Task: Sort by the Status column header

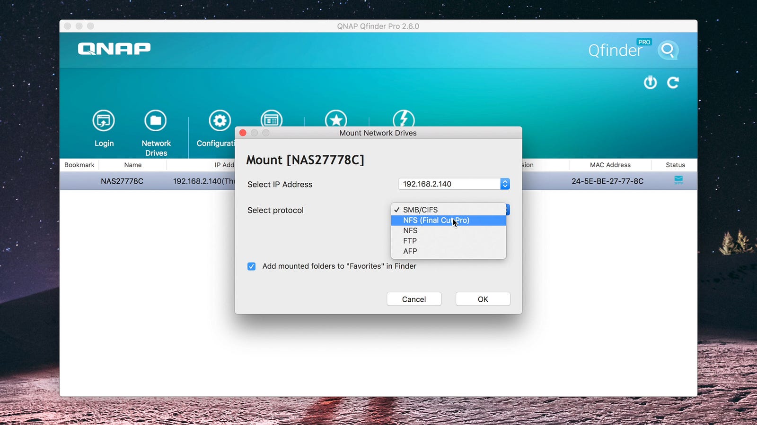Action: [675, 165]
